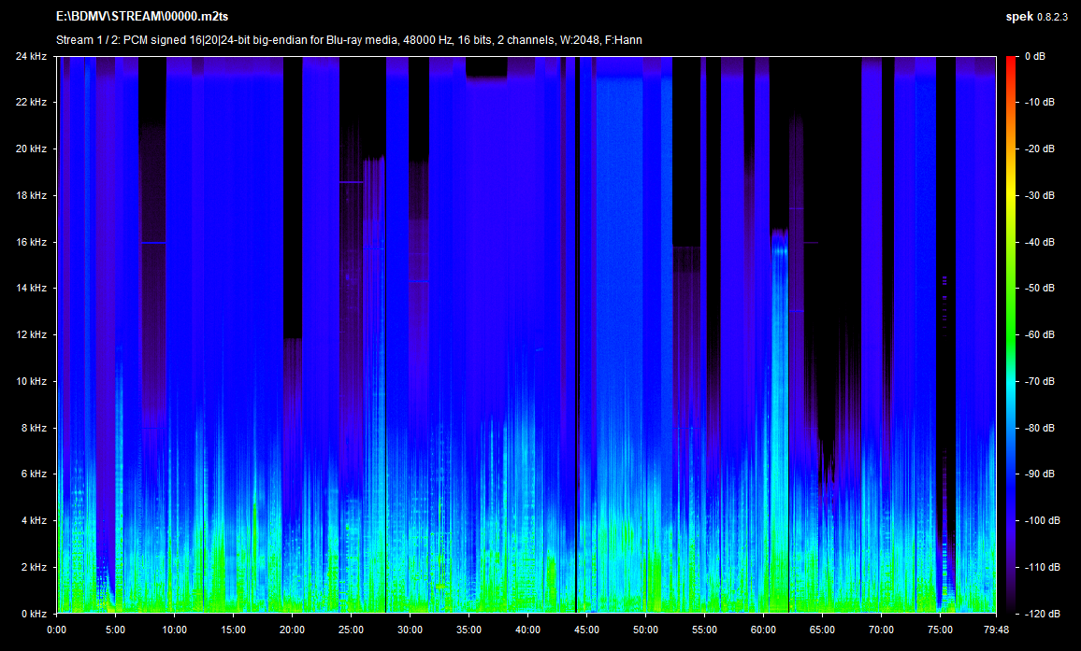Select the 24 kHz frequency axis label
1081x651 pixels.
pos(31,57)
